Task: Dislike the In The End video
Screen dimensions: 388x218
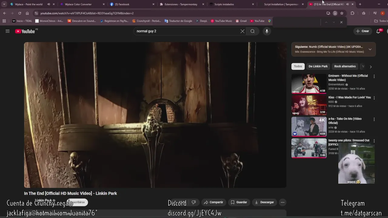Action: click(x=194, y=202)
